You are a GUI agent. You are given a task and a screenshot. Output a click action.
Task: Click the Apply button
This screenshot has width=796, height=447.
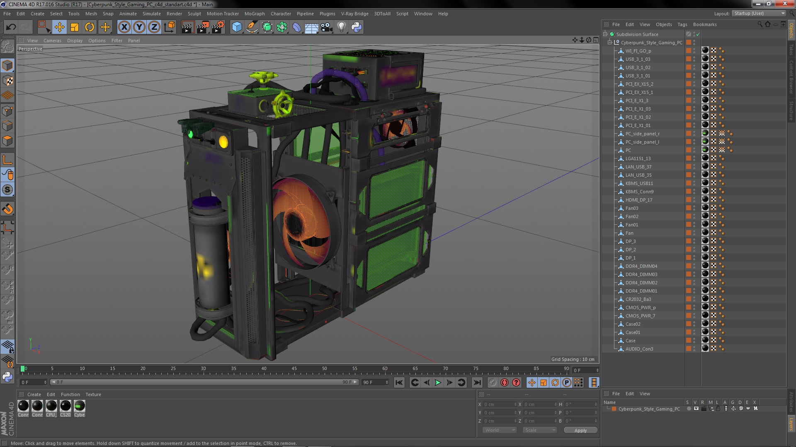(580, 430)
